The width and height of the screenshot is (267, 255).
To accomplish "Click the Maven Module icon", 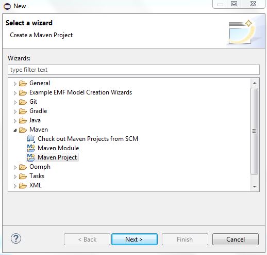I will click(31, 148).
